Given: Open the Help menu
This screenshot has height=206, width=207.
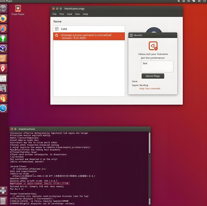Looking at the screenshot, I should tap(85, 14).
